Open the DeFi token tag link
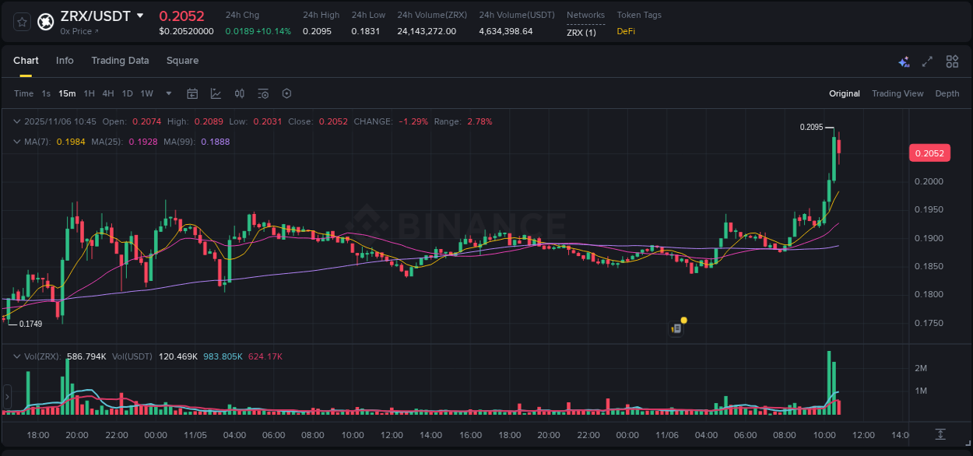This screenshot has height=456, width=973. pos(625,32)
